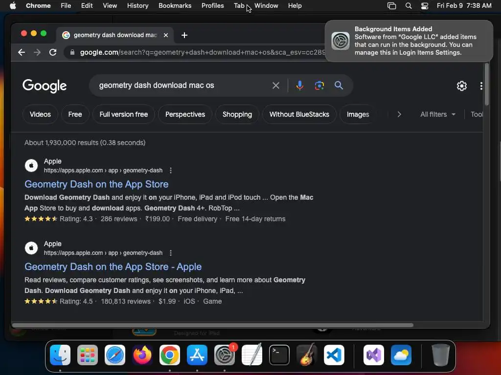Submit search with magnifying glass icon
Screen dimensions: 501x375
click(x=339, y=85)
